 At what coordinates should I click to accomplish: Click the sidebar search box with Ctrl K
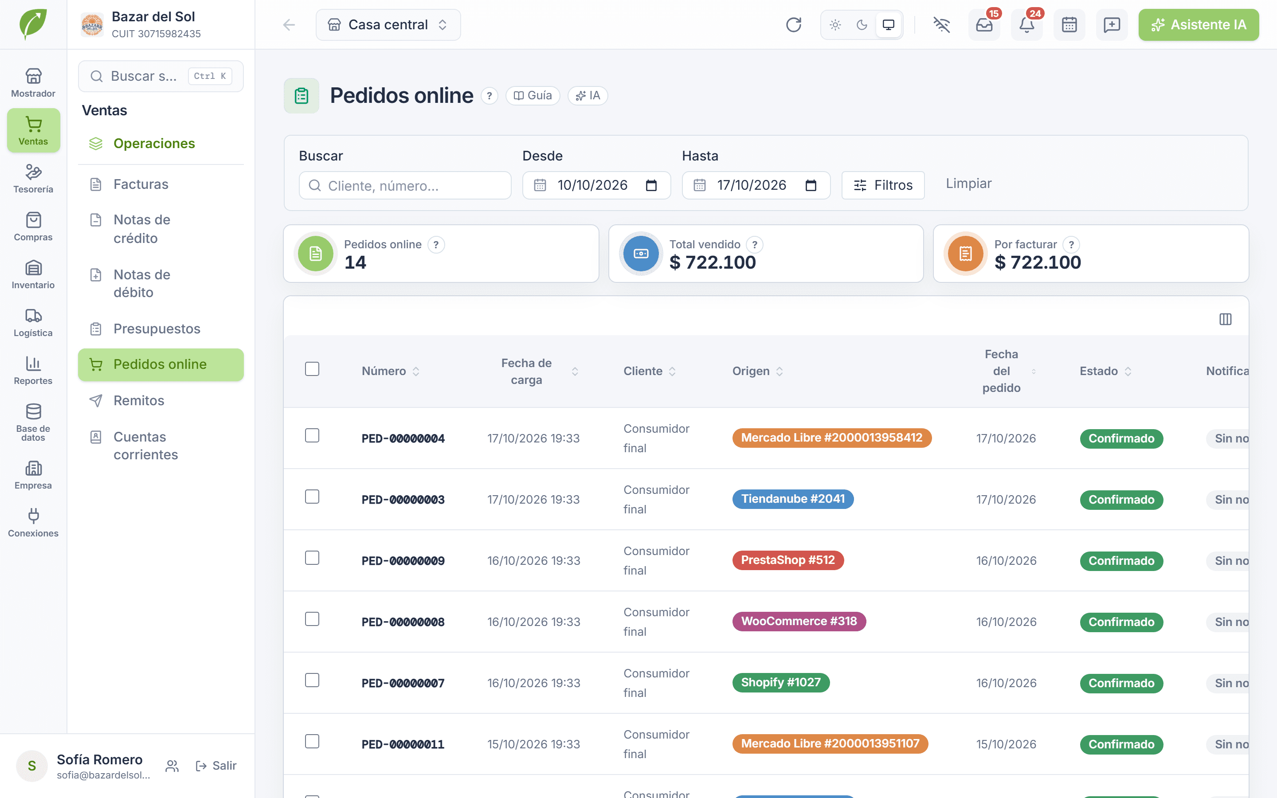[161, 76]
